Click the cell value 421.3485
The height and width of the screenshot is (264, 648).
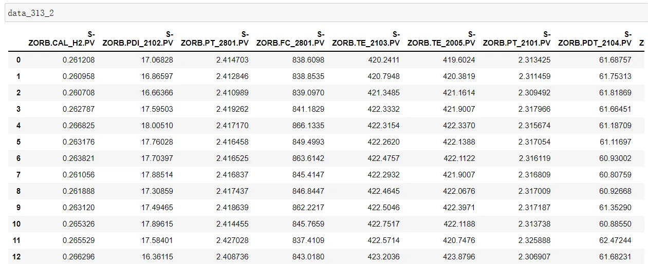[383, 93]
